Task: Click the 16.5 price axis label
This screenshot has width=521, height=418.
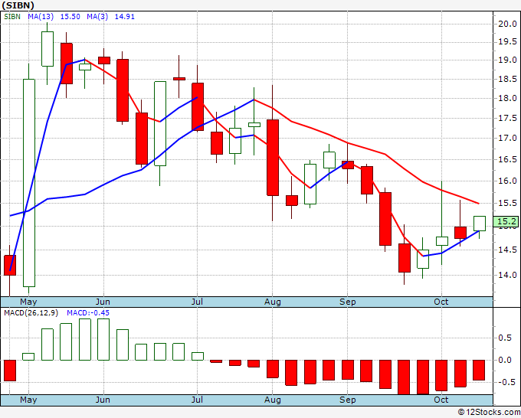Action: [507, 159]
